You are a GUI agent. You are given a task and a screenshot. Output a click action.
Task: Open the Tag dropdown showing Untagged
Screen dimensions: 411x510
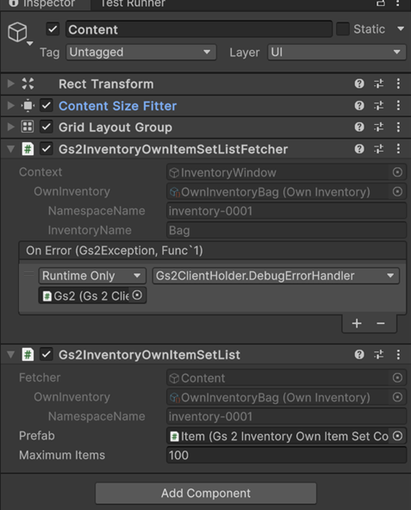(141, 53)
